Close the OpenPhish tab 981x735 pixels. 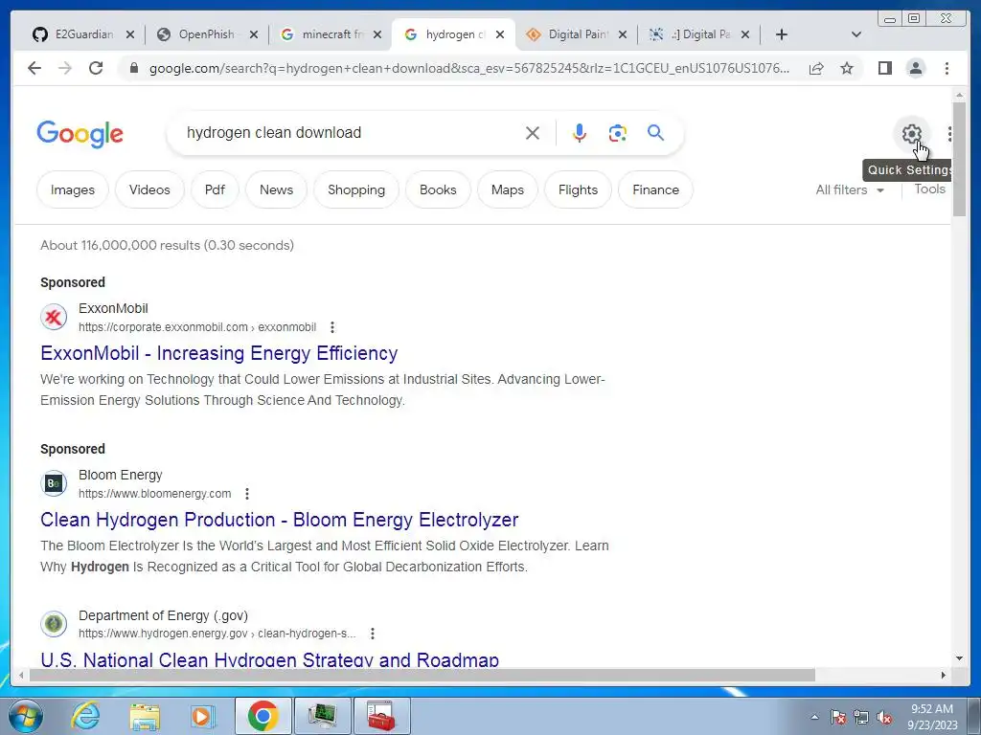pos(253,34)
